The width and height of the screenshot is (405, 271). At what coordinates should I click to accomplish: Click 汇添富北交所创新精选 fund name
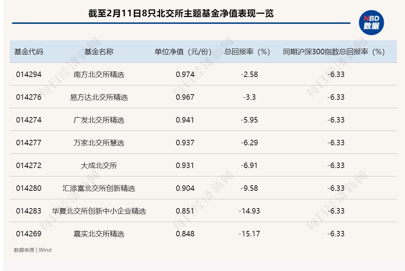(x=99, y=188)
